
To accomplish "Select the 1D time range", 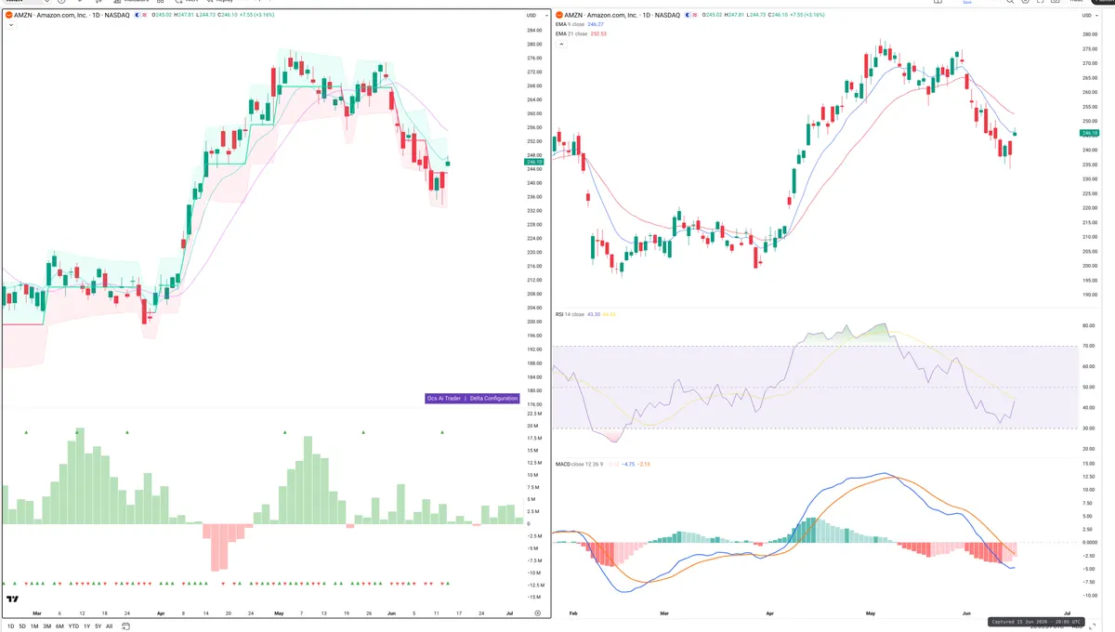I will tap(10, 626).
